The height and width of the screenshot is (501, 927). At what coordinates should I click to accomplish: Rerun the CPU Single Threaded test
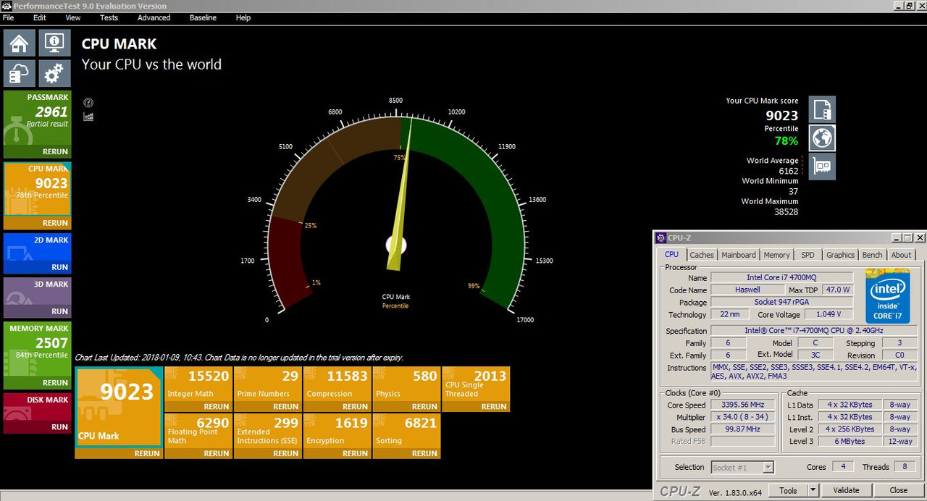(494, 406)
